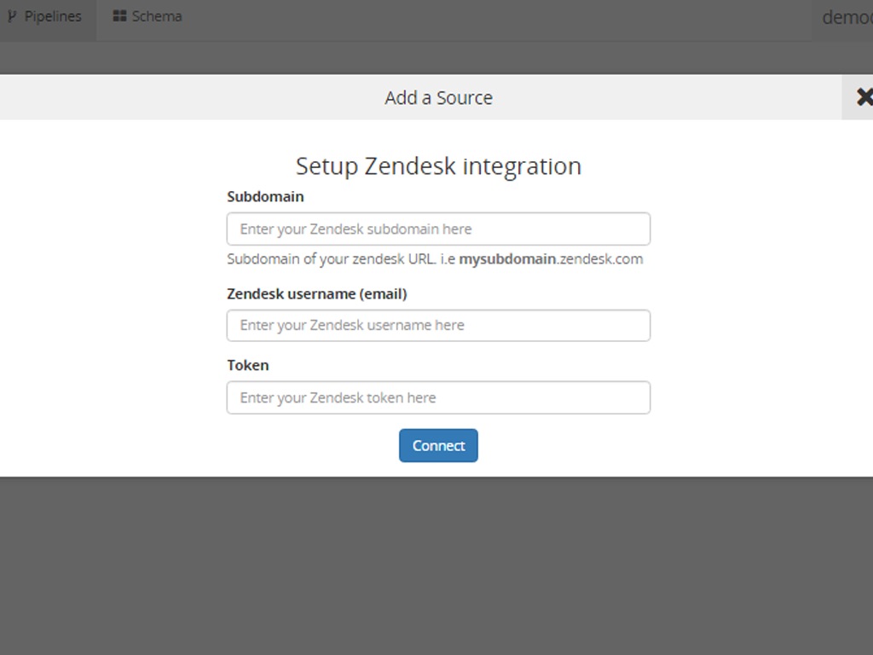Click the Add a Source title
The width and height of the screenshot is (873, 655).
[x=438, y=98]
